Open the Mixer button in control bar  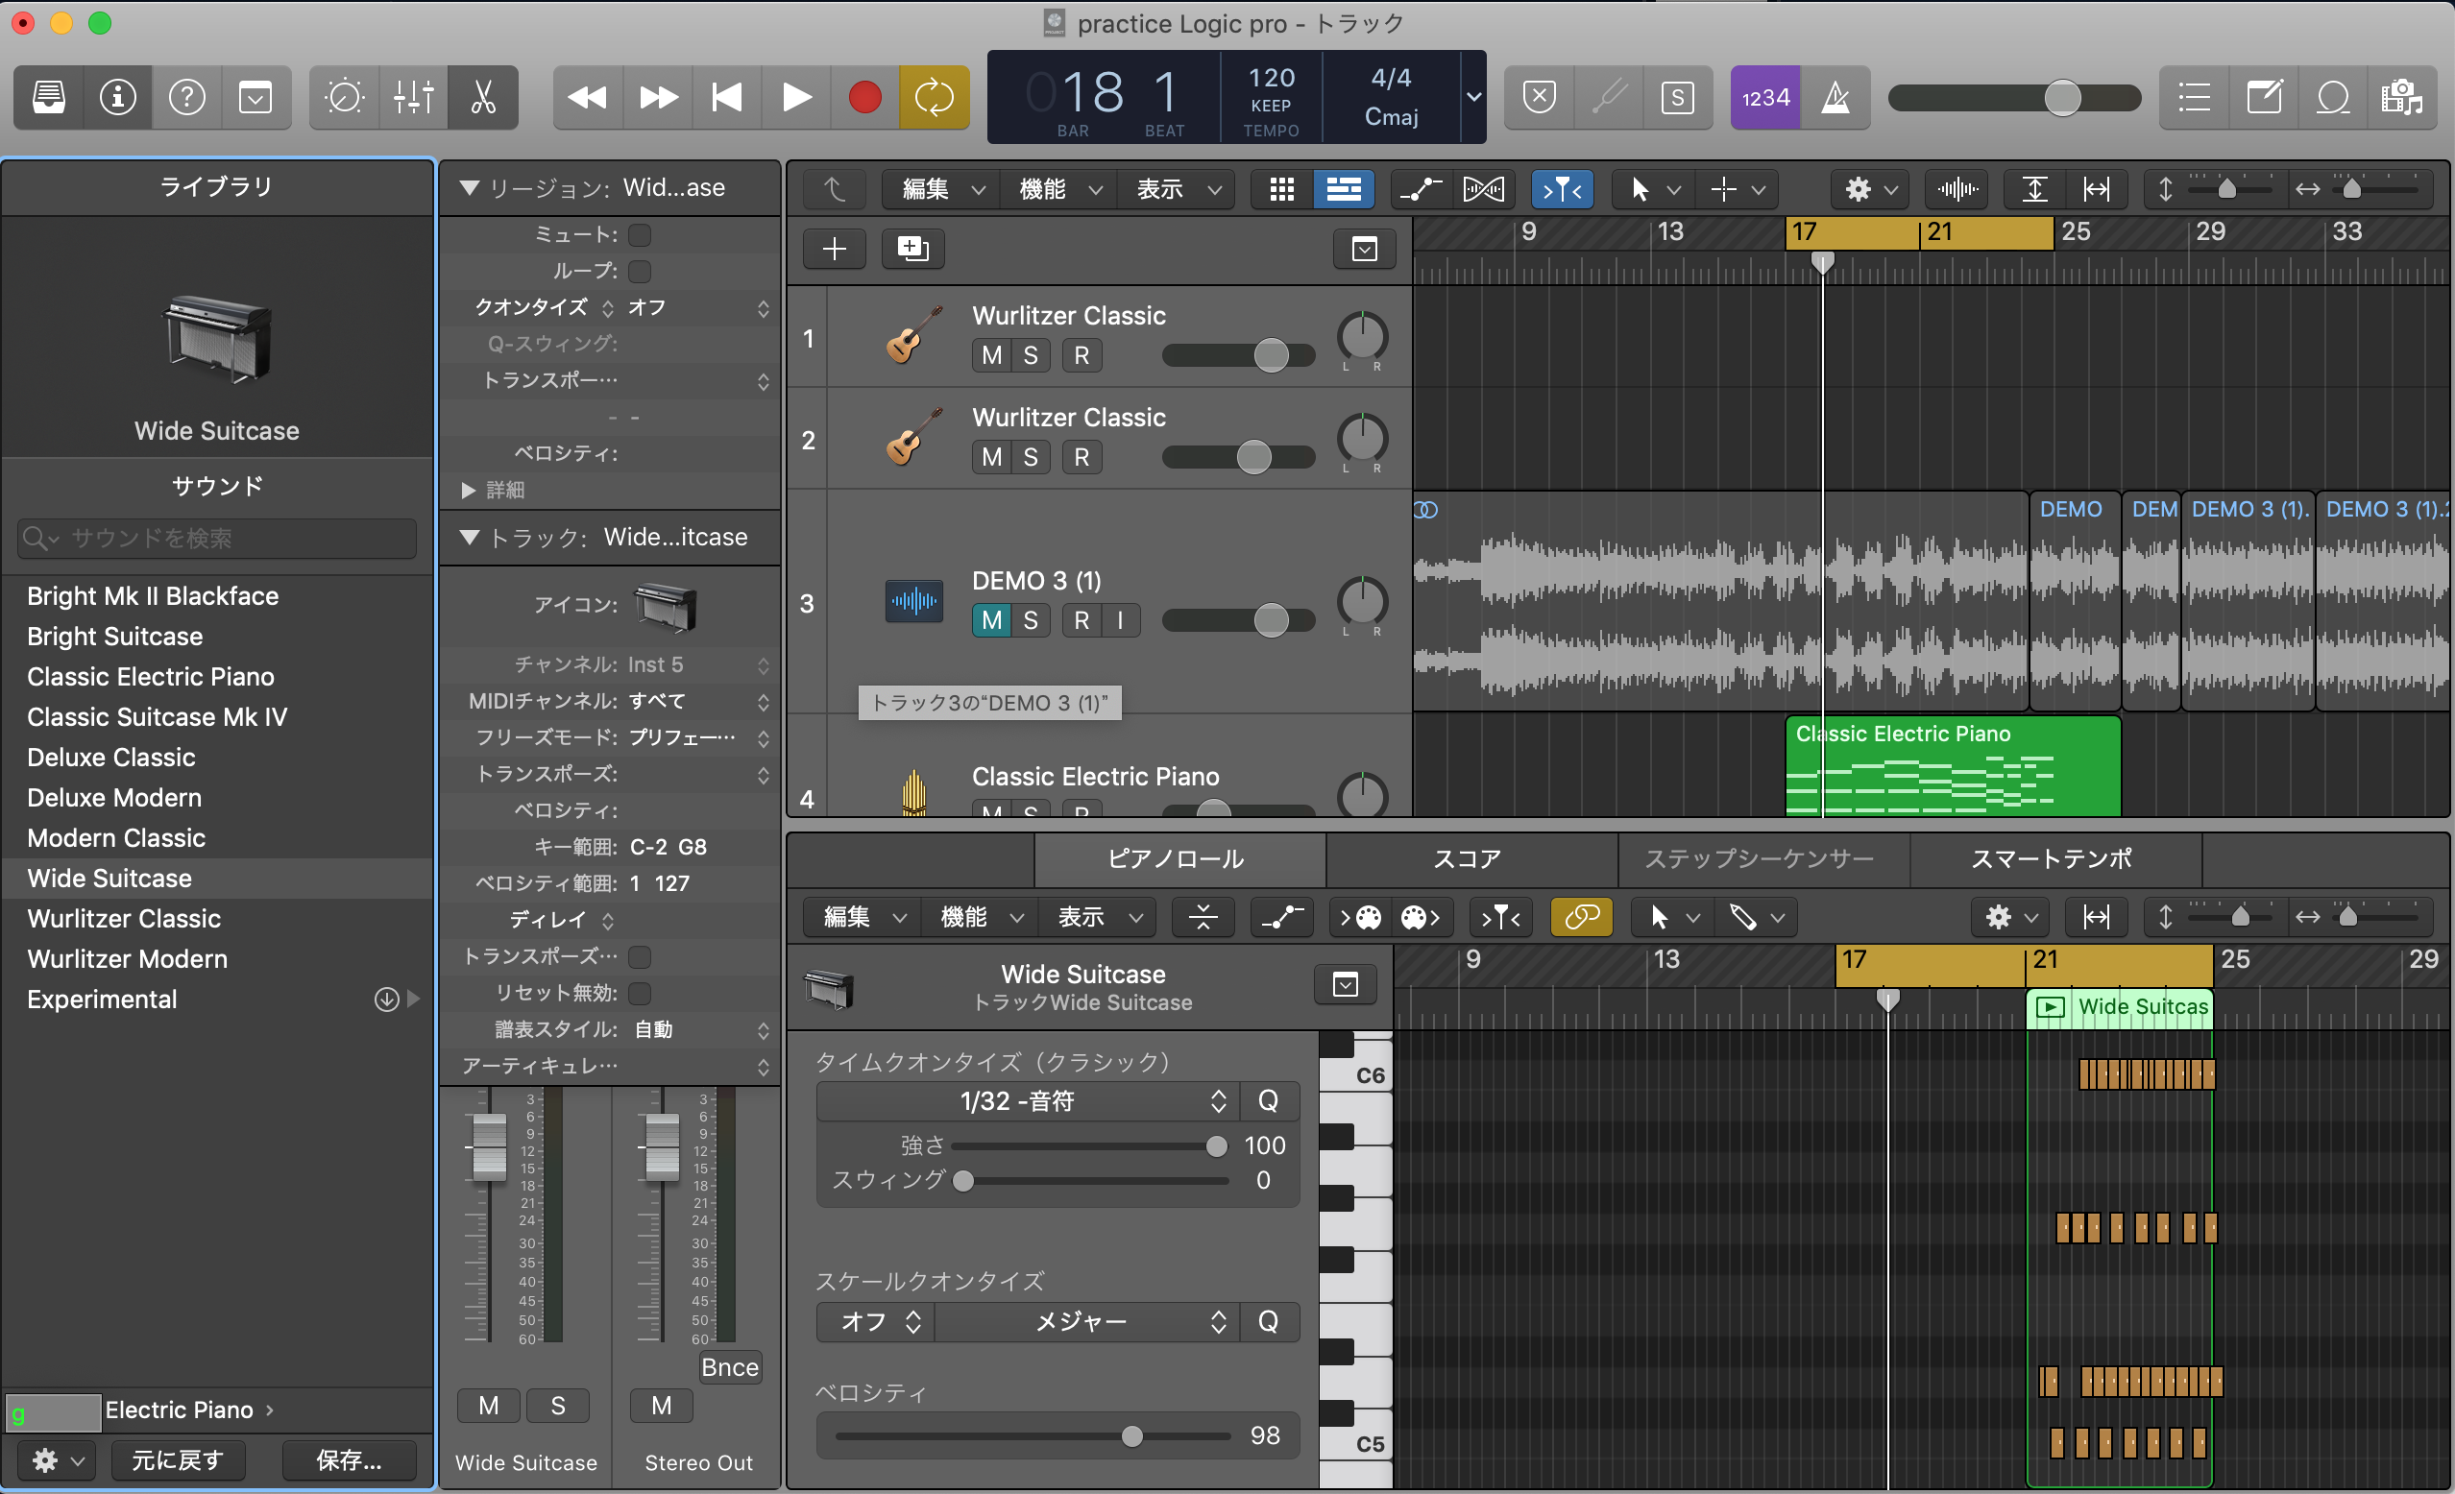point(413,98)
